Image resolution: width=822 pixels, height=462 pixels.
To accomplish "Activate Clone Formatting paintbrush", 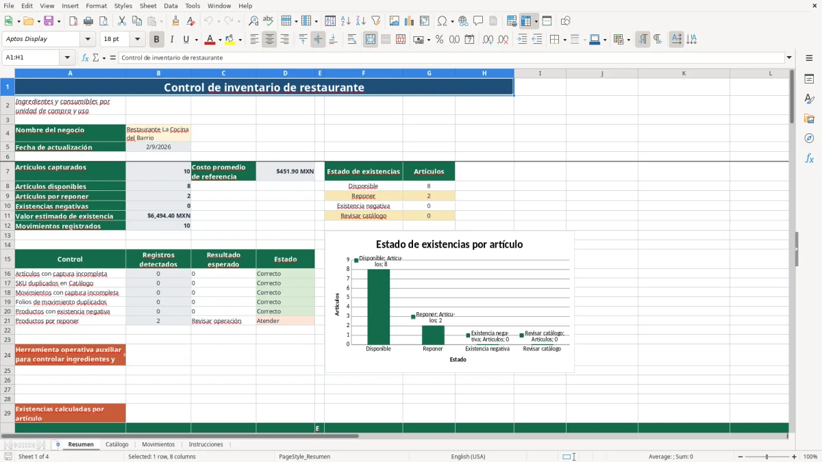I will point(176,21).
